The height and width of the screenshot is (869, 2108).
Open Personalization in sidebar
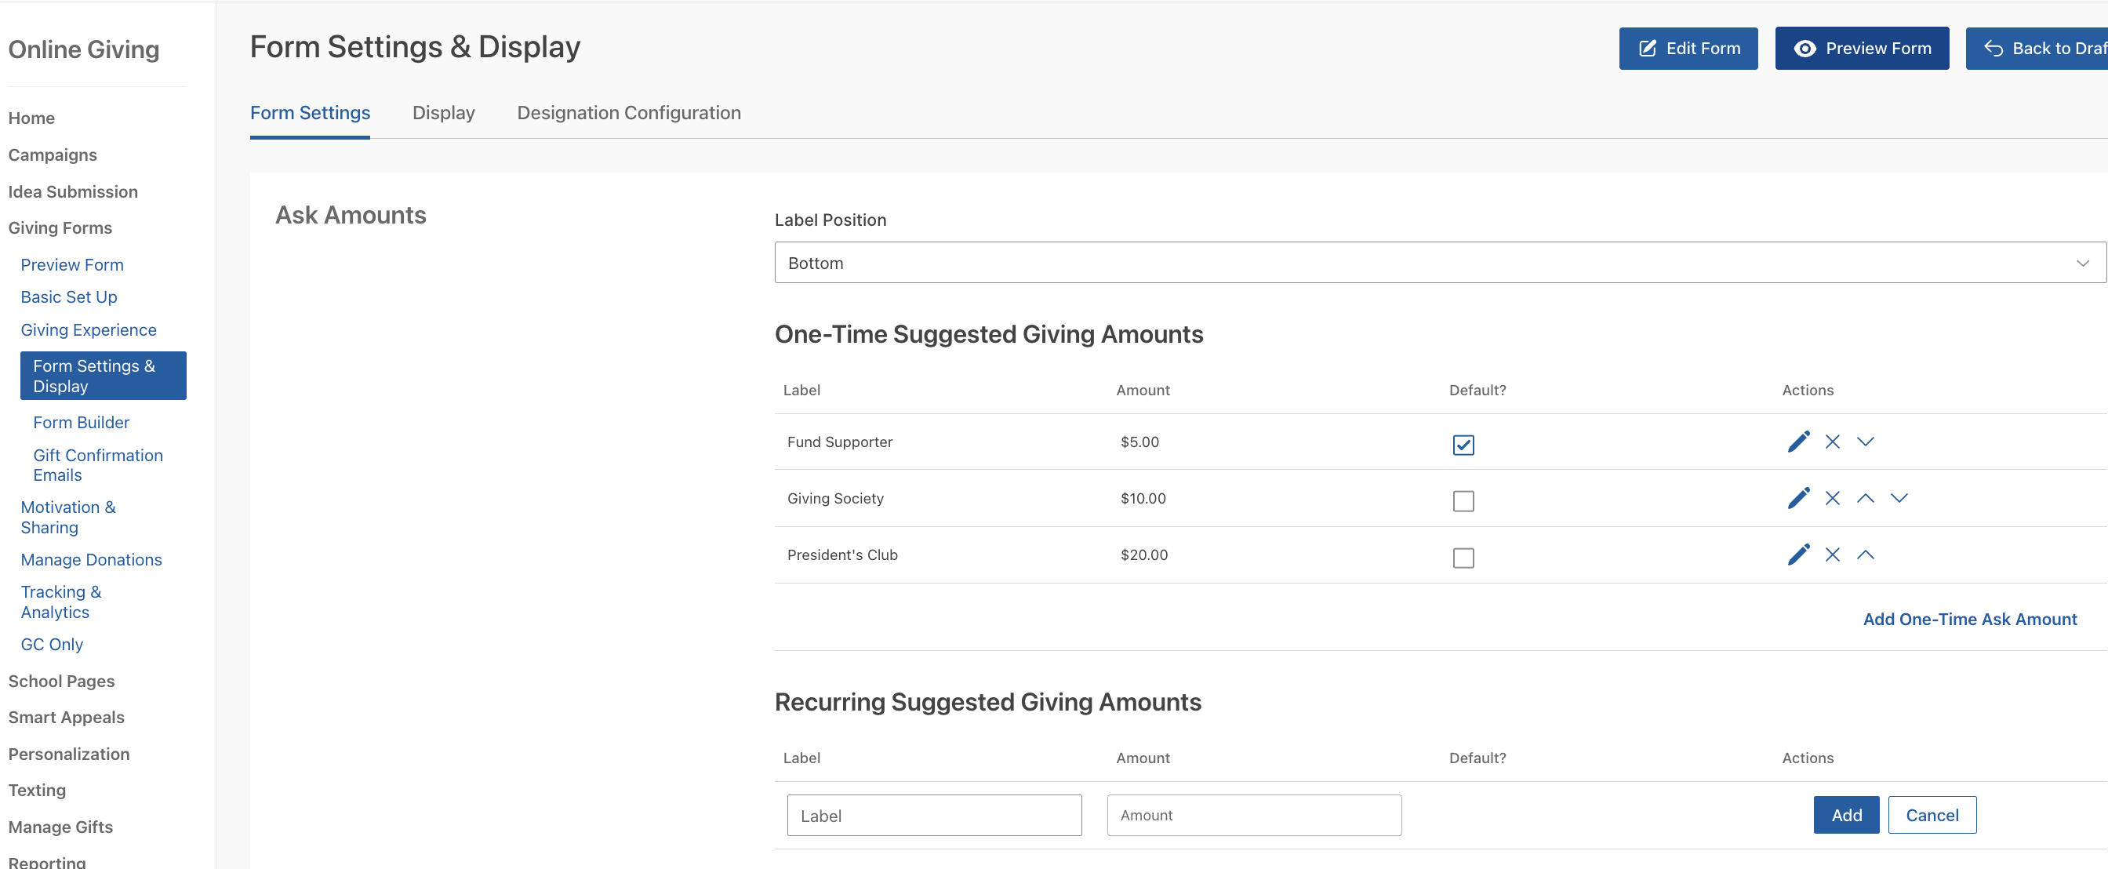click(69, 754)
